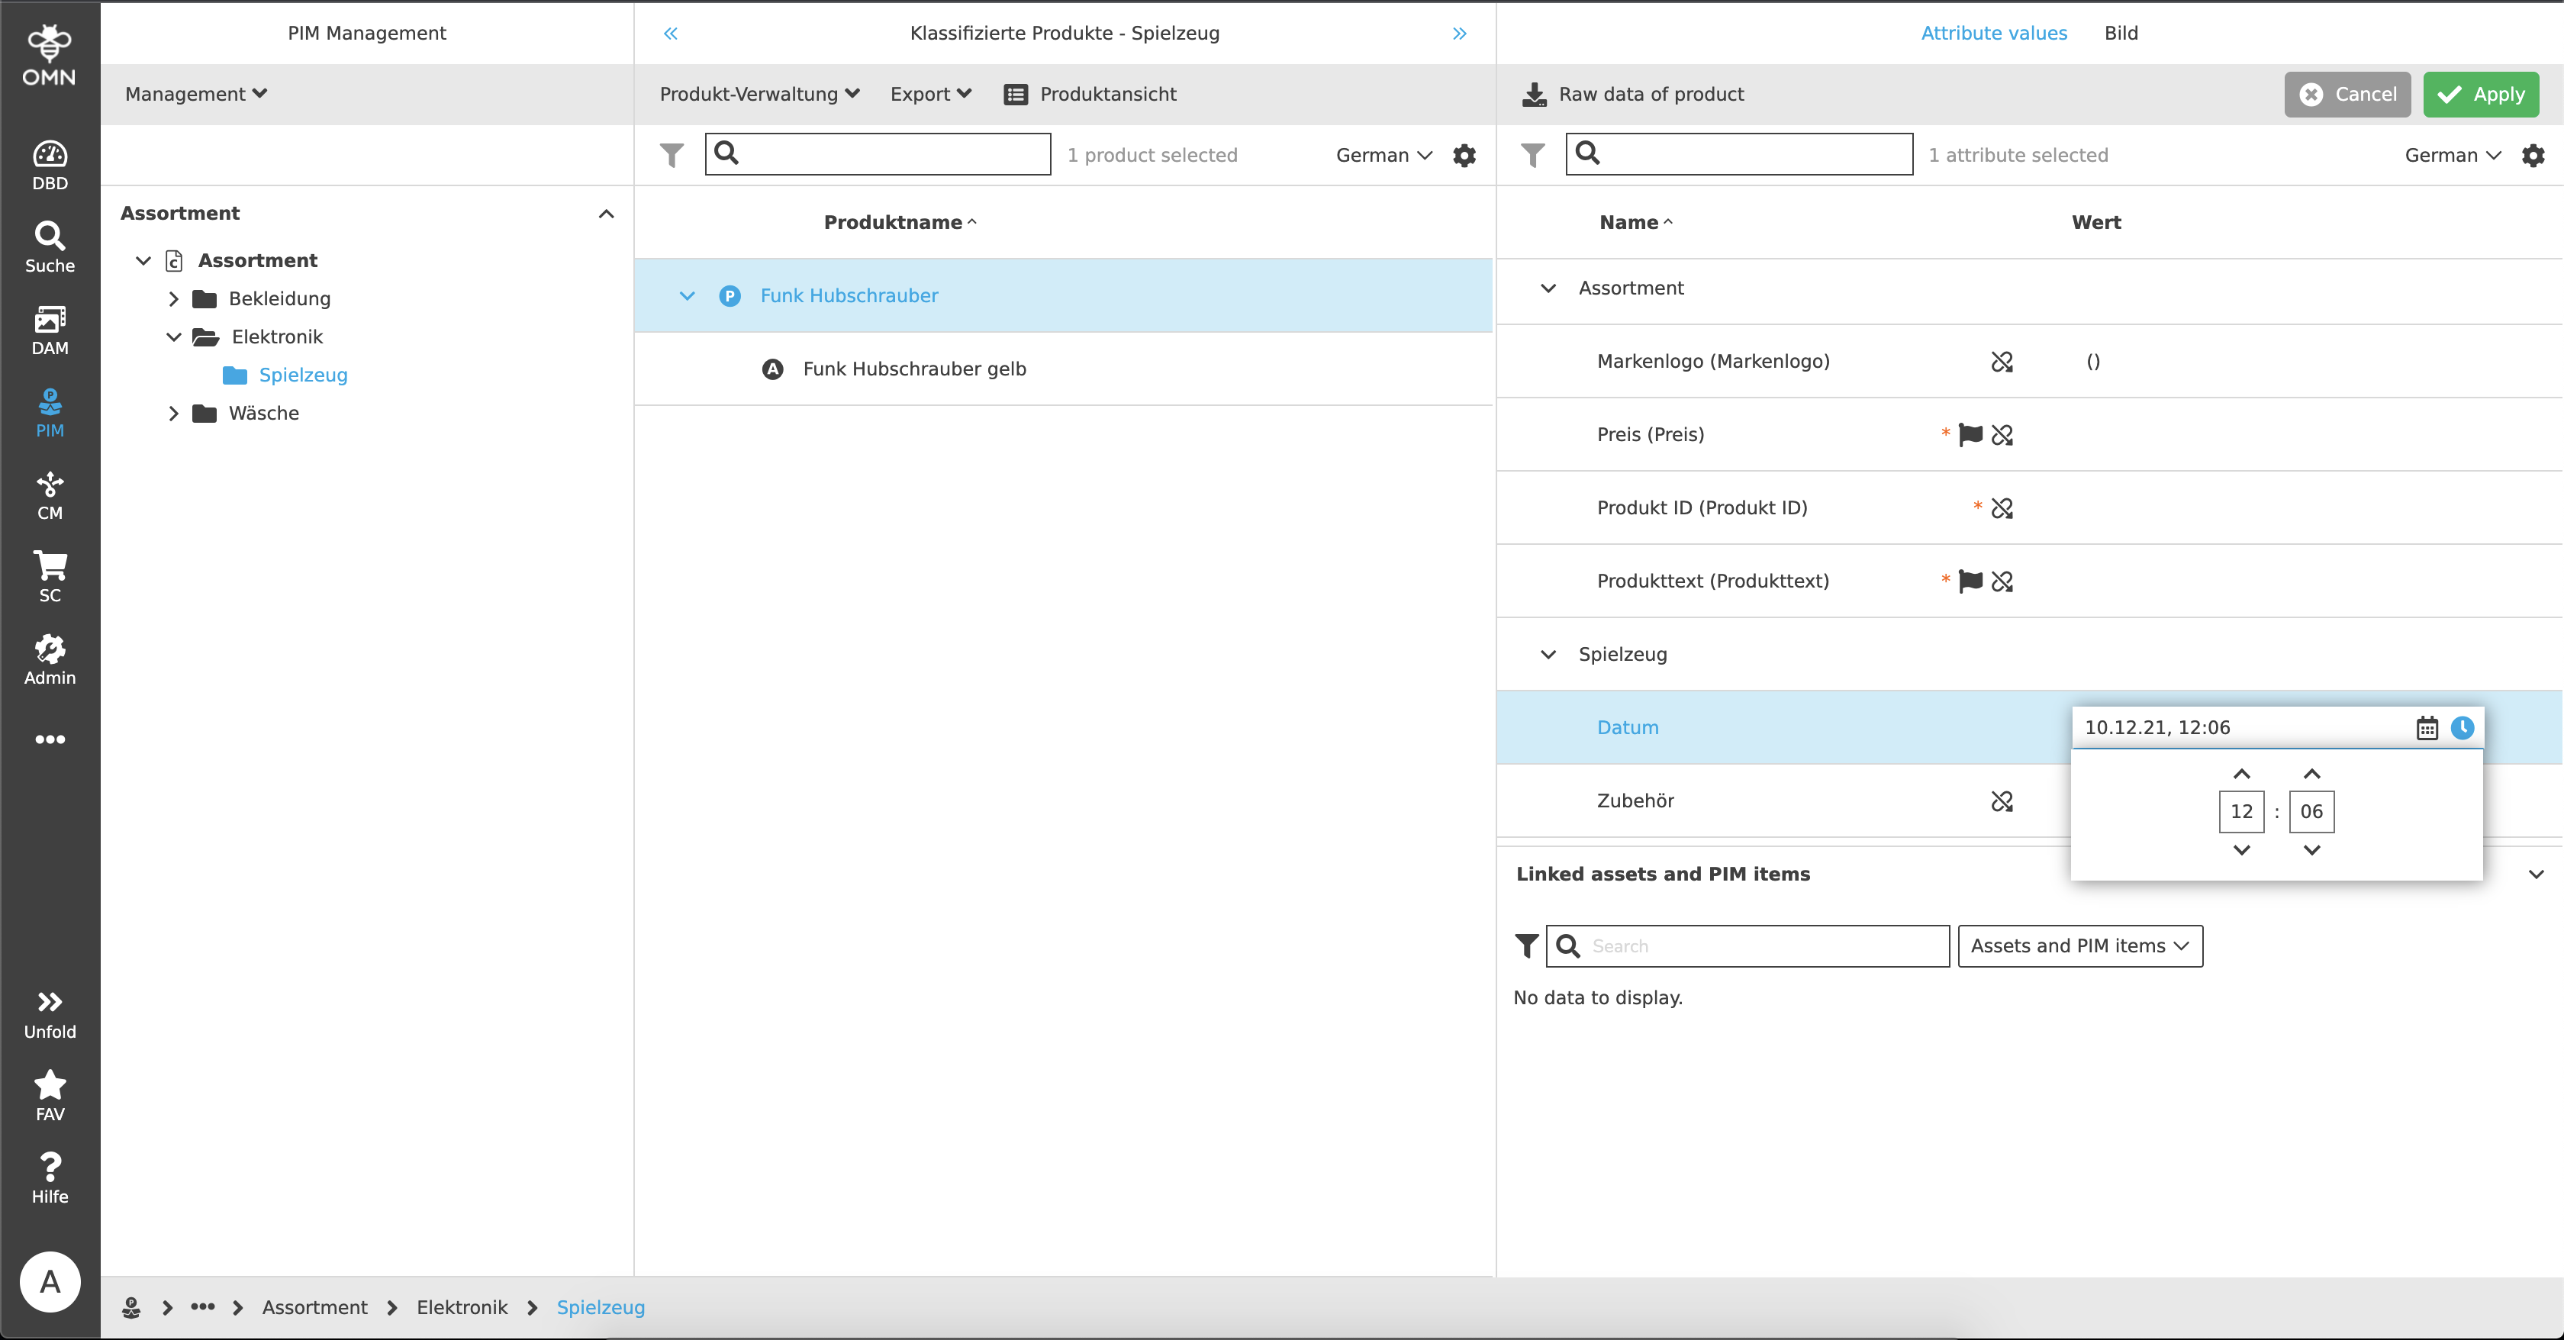This screenshot has height=1340, width=2564.
Task: Click the Raw data of product download icon
Action: point(1533,95)
